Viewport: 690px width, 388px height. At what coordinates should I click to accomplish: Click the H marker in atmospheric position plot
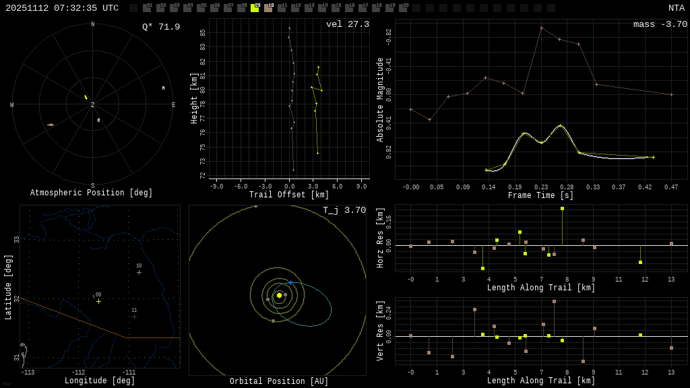click(x=163, y=88)
